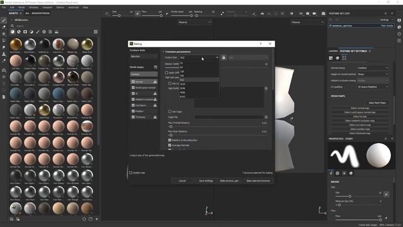
Task: Open Normal mixing Combine dropdown
Action: tap(373, 68)
